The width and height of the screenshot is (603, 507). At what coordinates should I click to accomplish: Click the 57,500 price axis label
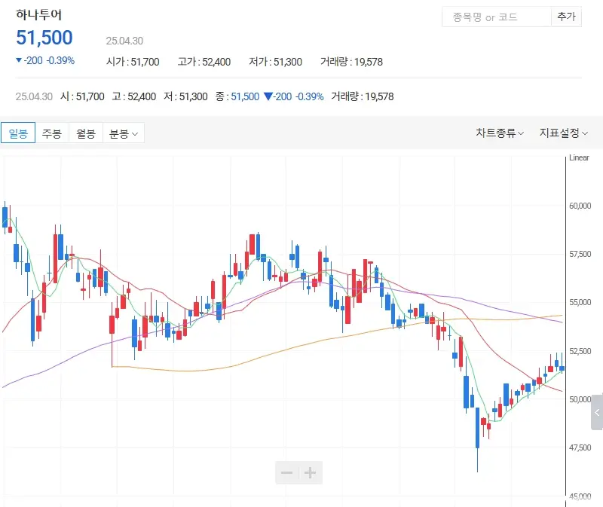point(580,254)
